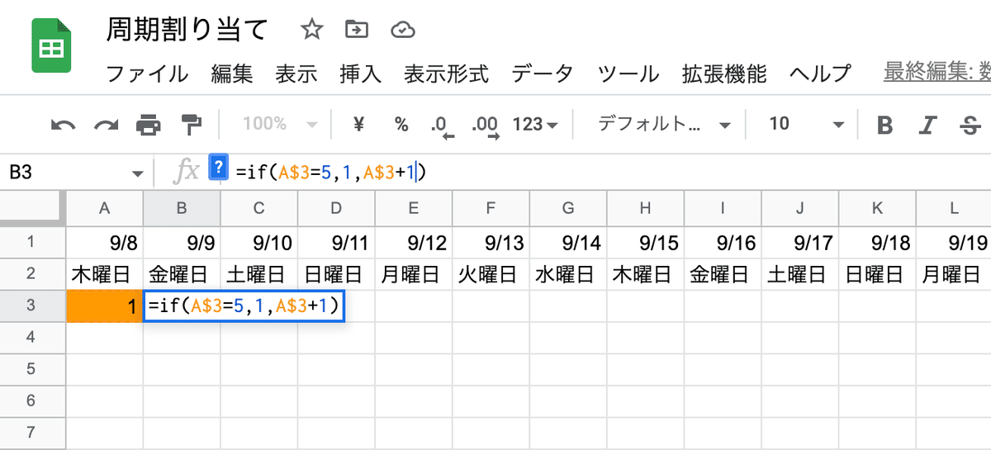This screenshot has width=991, height=450.
Task: Format as yen currency
Action: [358, 125]
